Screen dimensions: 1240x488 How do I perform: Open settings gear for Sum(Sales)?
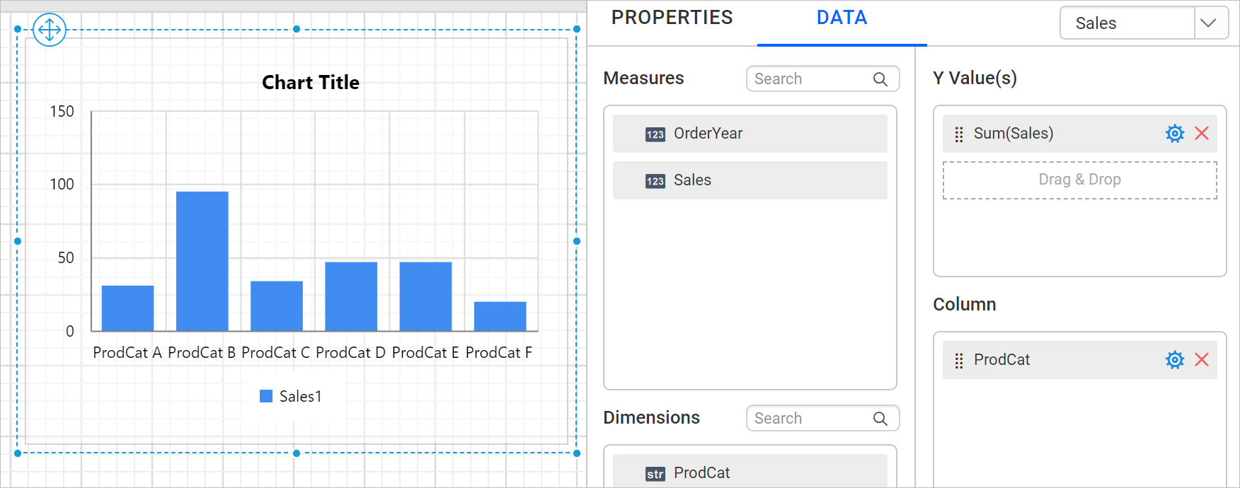point(1175,134)
